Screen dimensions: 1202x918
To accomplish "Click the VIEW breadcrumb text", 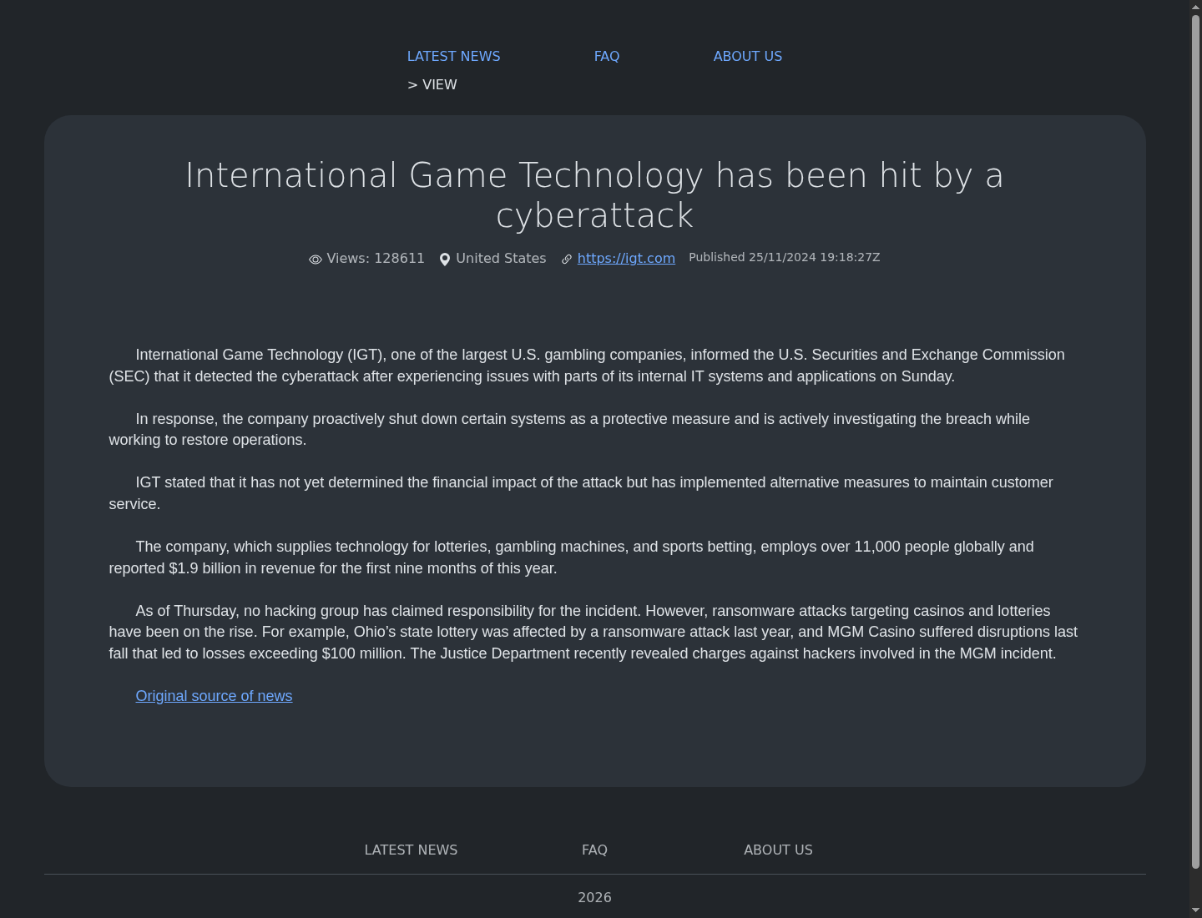I will (440, 85).
